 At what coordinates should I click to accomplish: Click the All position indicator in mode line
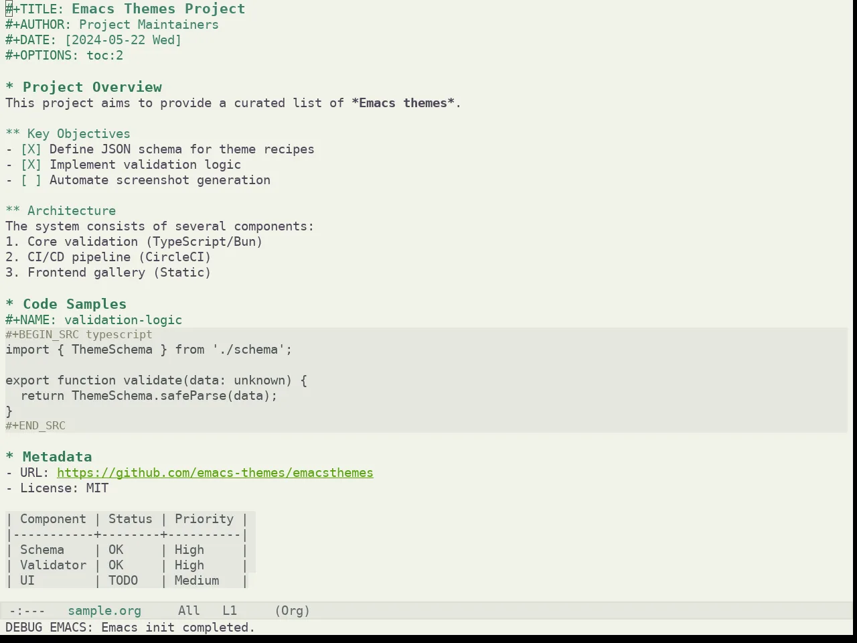pos(189,611)
